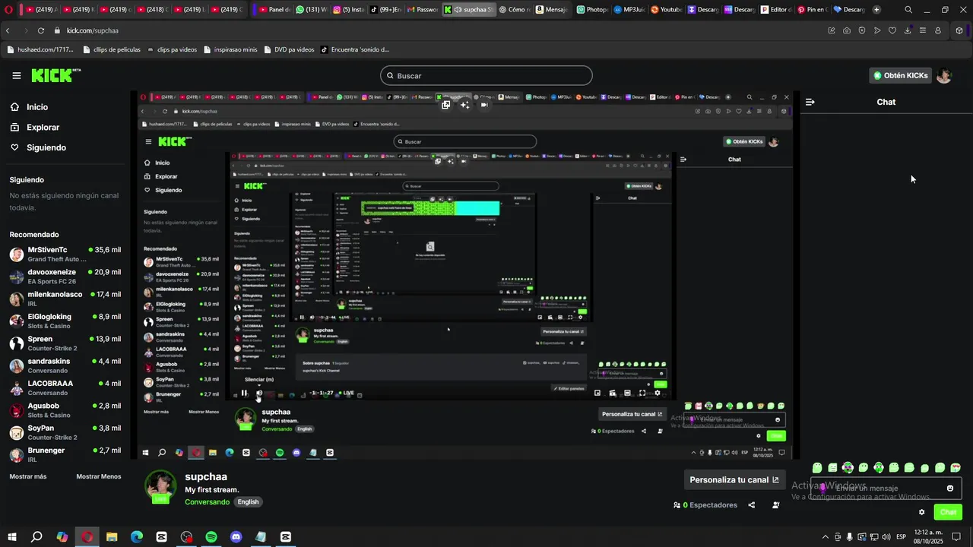Viewport: 973px width, 547px height.
Task: Open Opera's extensions cube icon
Action: pos(959,30)
